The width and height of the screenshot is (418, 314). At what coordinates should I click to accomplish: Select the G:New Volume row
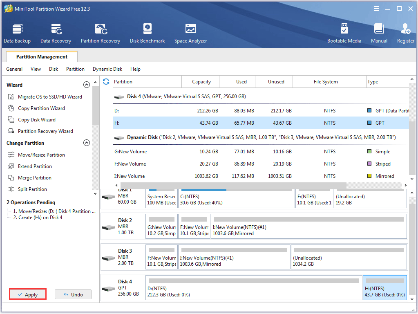coord(261,152)
